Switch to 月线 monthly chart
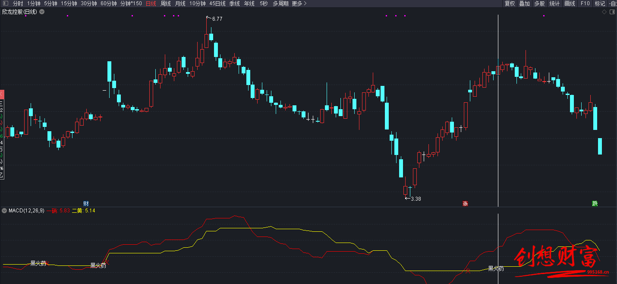This screenshot has width=617, height=284. (x=180, y=3)
